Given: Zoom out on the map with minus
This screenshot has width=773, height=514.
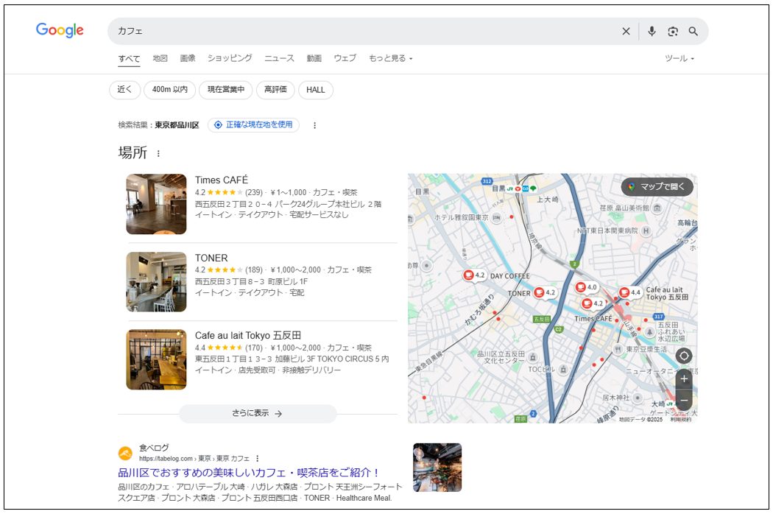Looking at the screenshot, I should point(684,400).
